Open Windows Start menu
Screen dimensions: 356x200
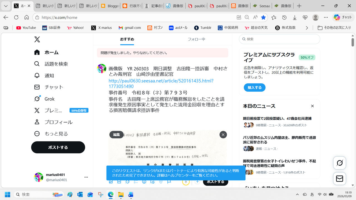click(x=7, y=194)
